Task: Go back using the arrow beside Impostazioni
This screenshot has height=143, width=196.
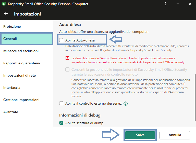Action: [6, 13]
